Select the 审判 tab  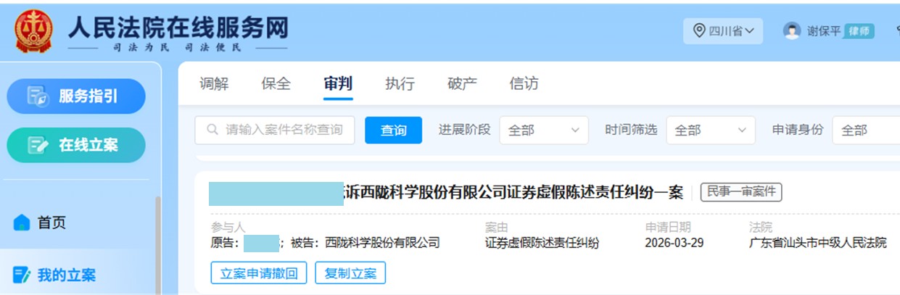coord(338,83)
